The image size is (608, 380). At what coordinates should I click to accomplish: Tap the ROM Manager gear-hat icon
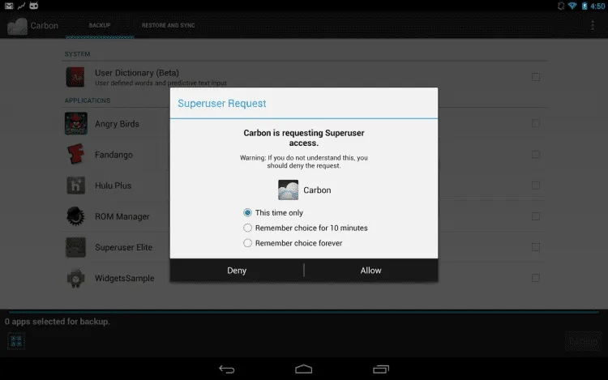click(x=75, y=216)
